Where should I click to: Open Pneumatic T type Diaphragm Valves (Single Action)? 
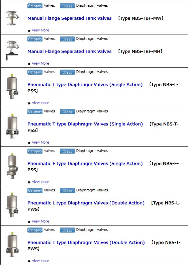(x=85, y=124)
